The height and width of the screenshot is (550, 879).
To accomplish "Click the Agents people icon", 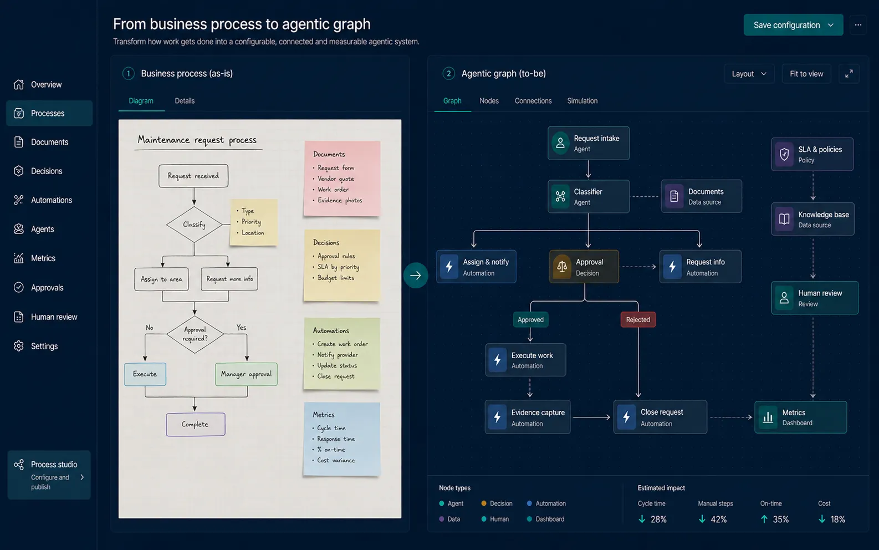I will [x=19, y=229].
